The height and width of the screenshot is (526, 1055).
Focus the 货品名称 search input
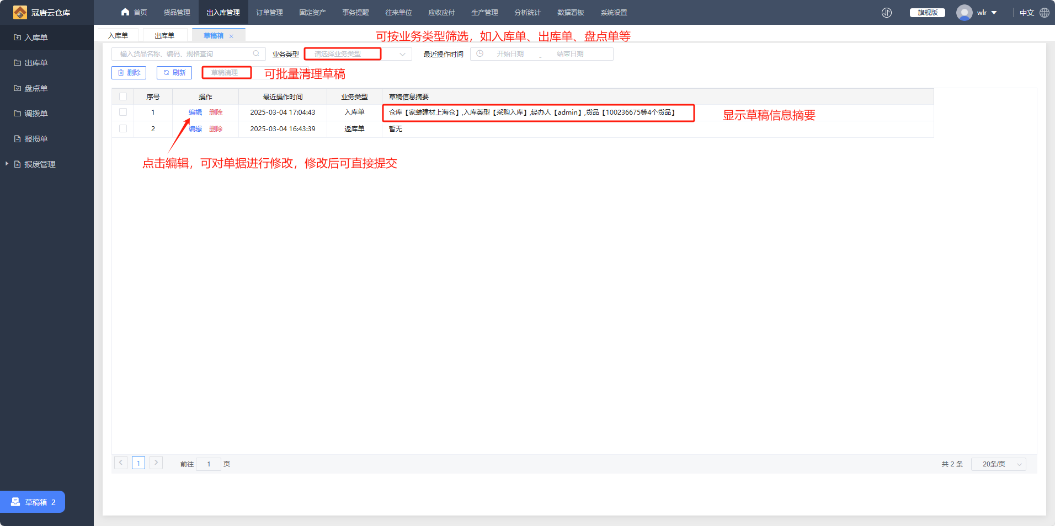click(189, 53)
